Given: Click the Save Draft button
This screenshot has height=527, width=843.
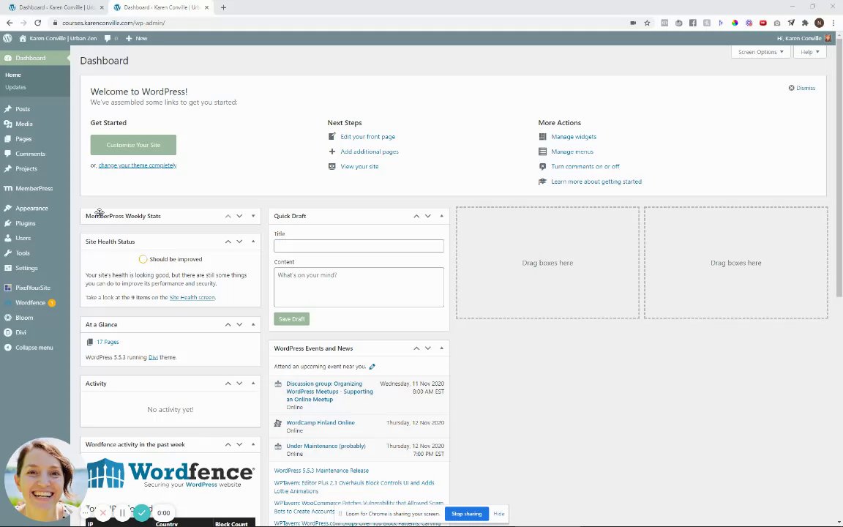Looking at the screenshot, I should click(x=291, y=319).
